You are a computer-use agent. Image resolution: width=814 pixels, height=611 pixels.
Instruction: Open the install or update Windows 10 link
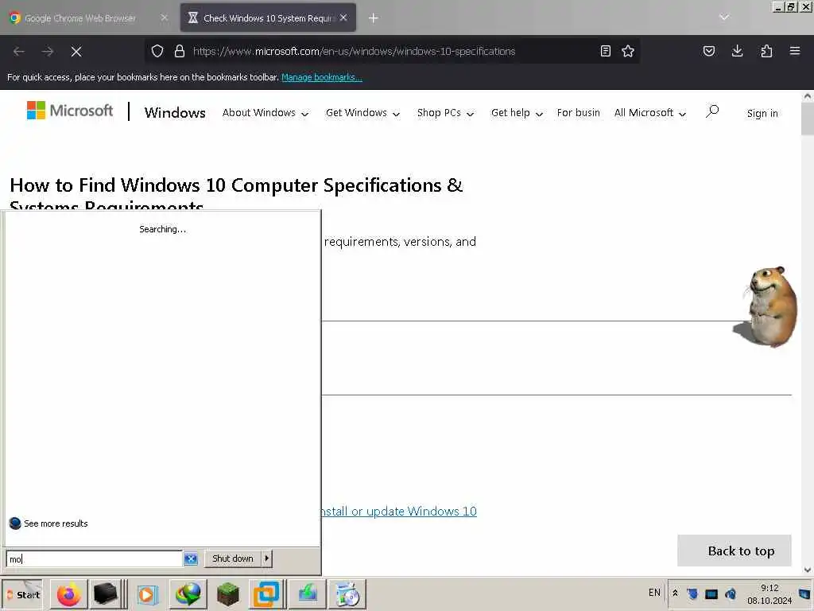[399, 512]
